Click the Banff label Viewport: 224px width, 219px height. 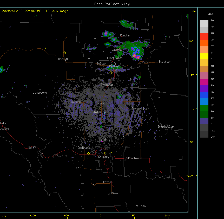pyautogui.click(x=32, y=147)
